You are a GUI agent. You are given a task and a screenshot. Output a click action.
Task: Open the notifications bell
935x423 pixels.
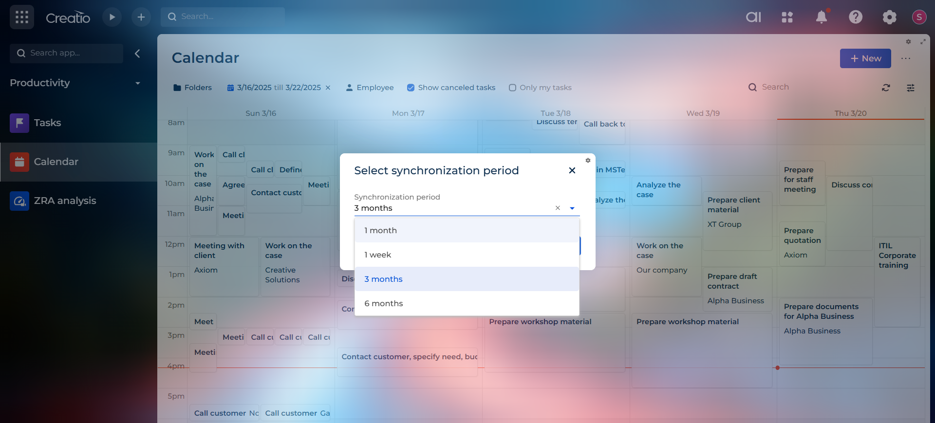(822, 18)
